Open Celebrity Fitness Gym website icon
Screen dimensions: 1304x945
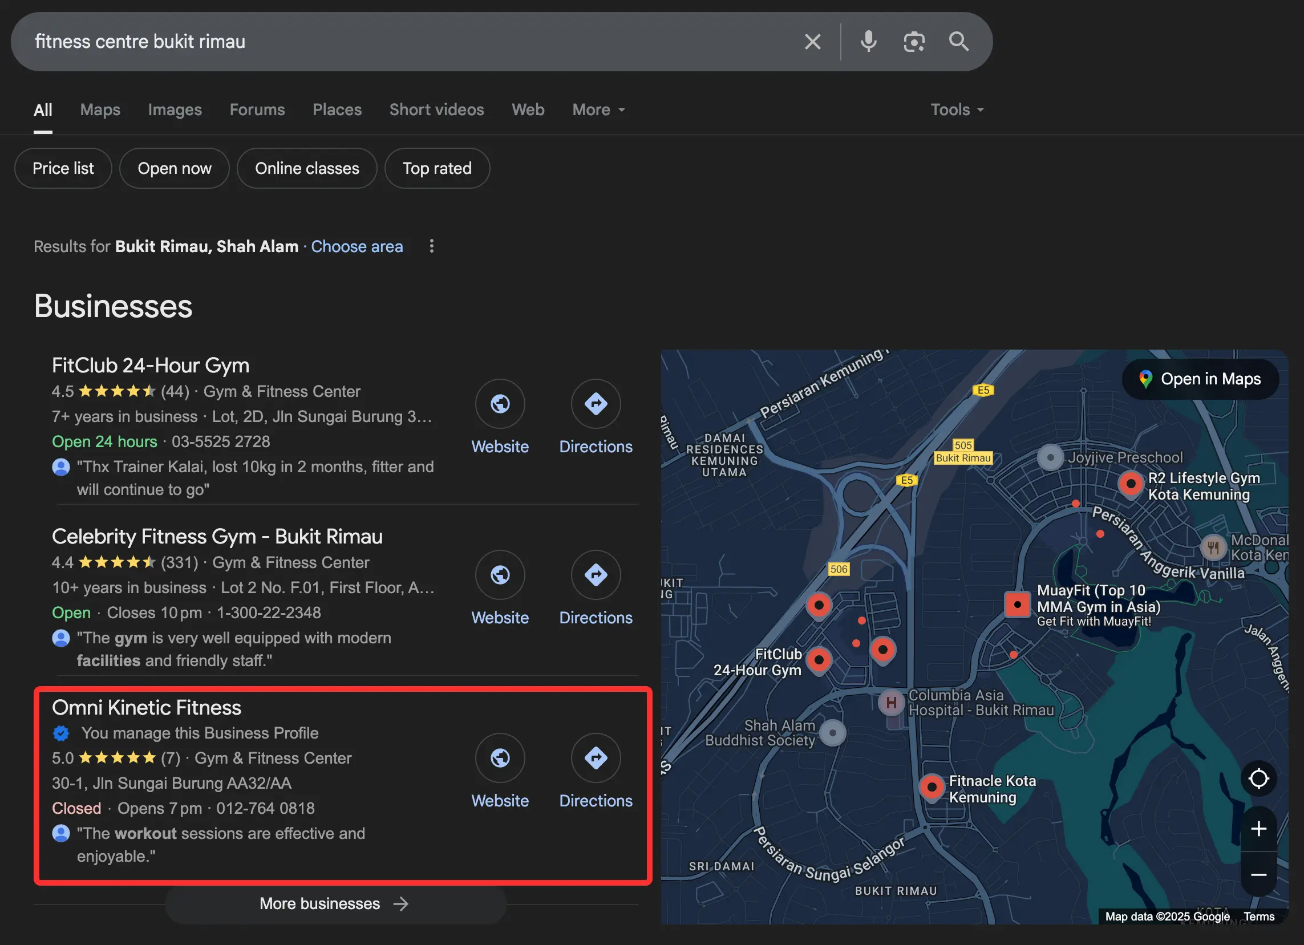(500, 575)
